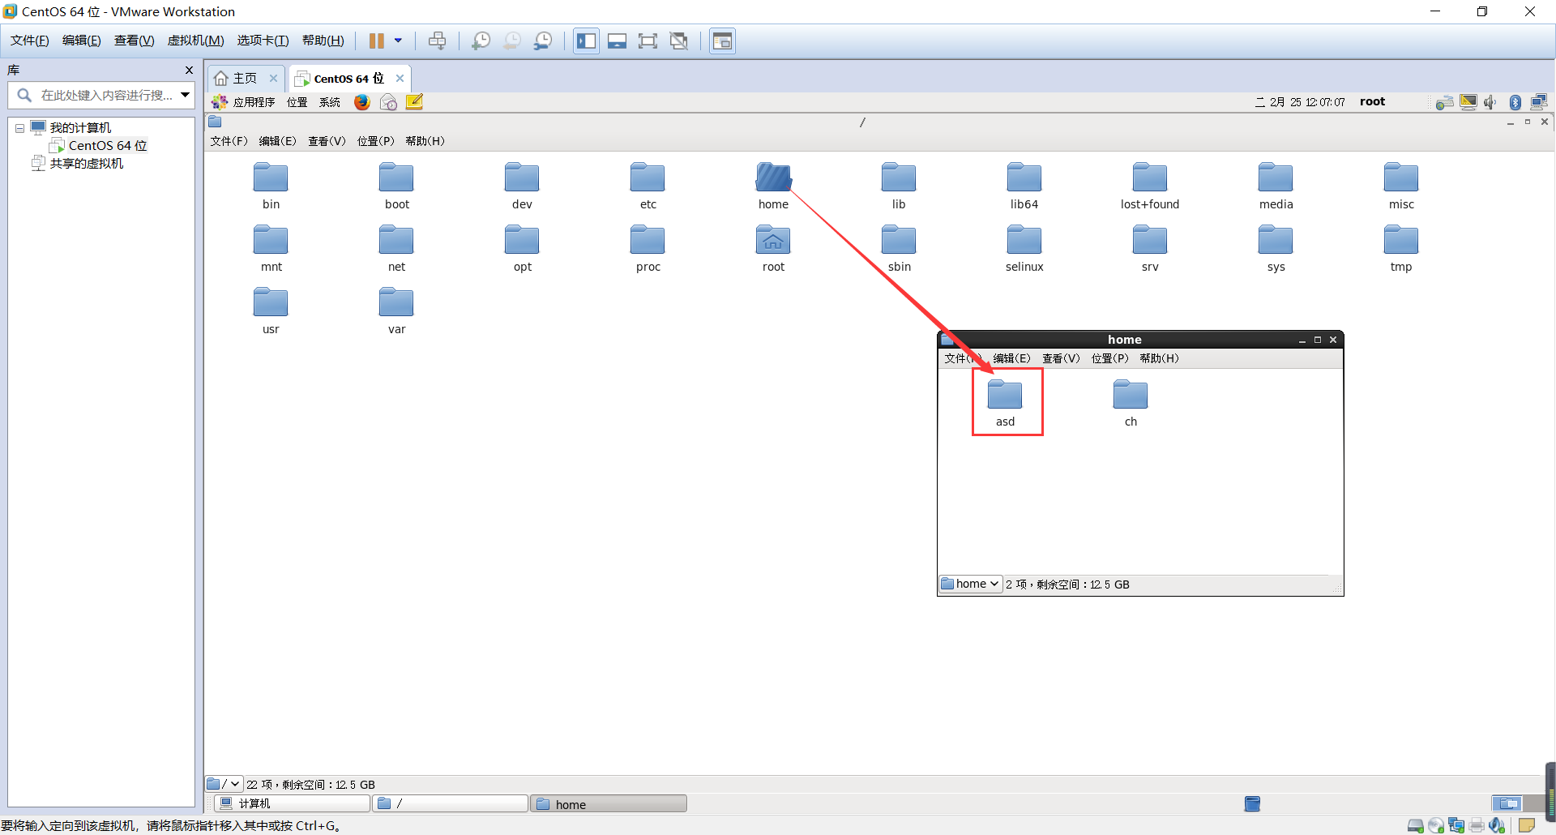This screenshot has height=835, width=1556.
Task: Open VMware 编辑(E) menu
Action: (82, 41)
